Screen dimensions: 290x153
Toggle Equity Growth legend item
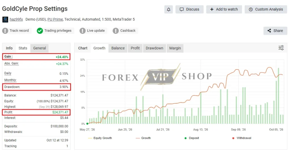(x=100, y=138)
